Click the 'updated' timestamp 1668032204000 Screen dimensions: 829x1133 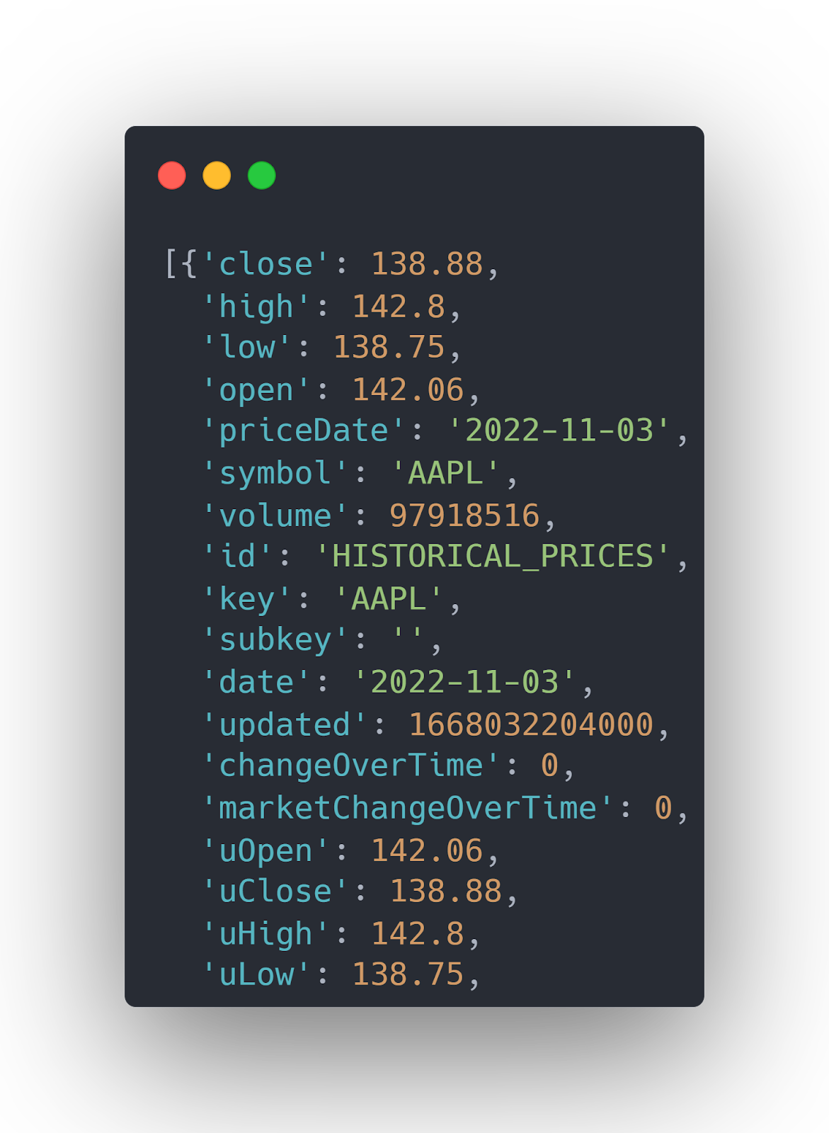531,724
